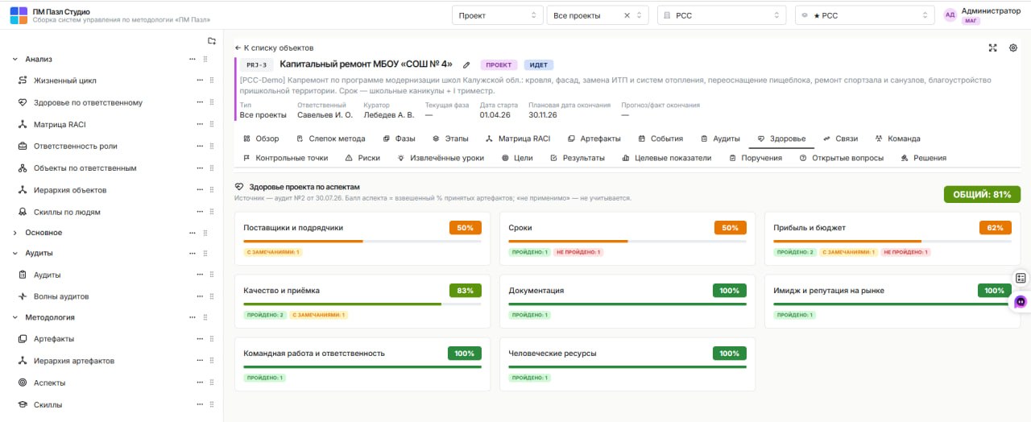This screenshot has height=422, width=1031.
Task: Open the three-dot menu for Аспекты
Action: pyautogui.click(x=200, y=383)
